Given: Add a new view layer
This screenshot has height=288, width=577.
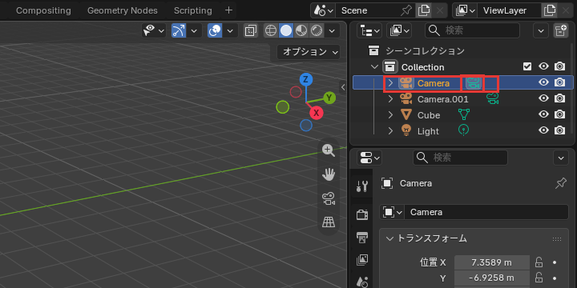Looking at the screenshot, I should pyautogui.click(x=550, y=10).
